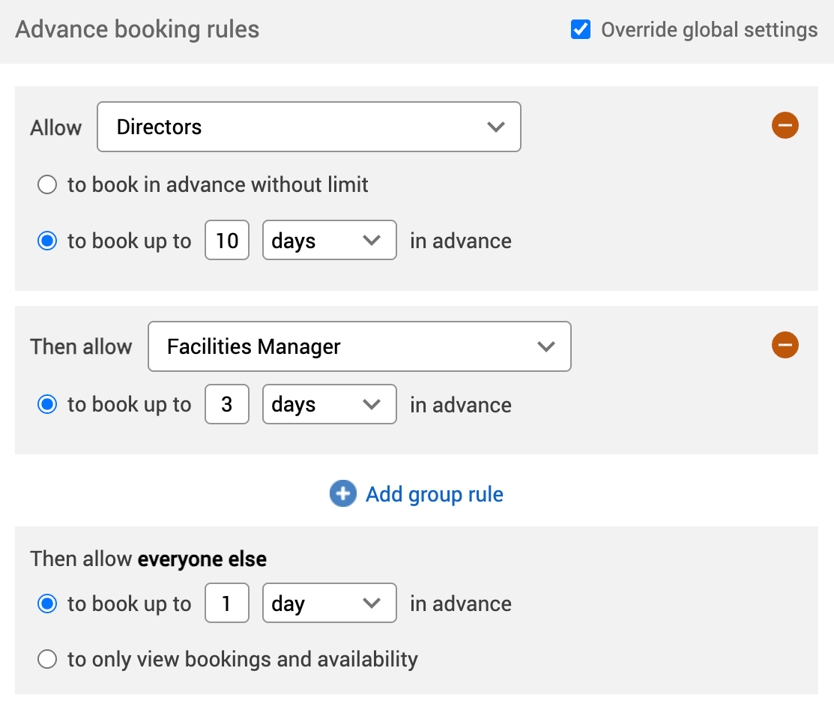Select 'to book up to' for Directors
834x704 pixels.
(x=46, y=241)
